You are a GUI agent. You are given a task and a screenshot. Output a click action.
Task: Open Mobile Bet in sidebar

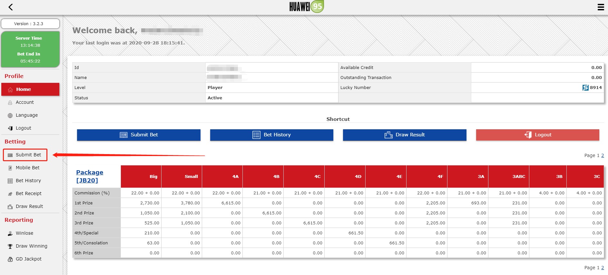coord(27,168)
